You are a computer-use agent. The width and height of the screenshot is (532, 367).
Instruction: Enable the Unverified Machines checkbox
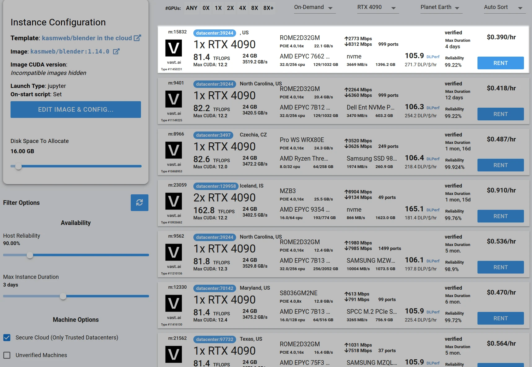(x=7, y=355)
